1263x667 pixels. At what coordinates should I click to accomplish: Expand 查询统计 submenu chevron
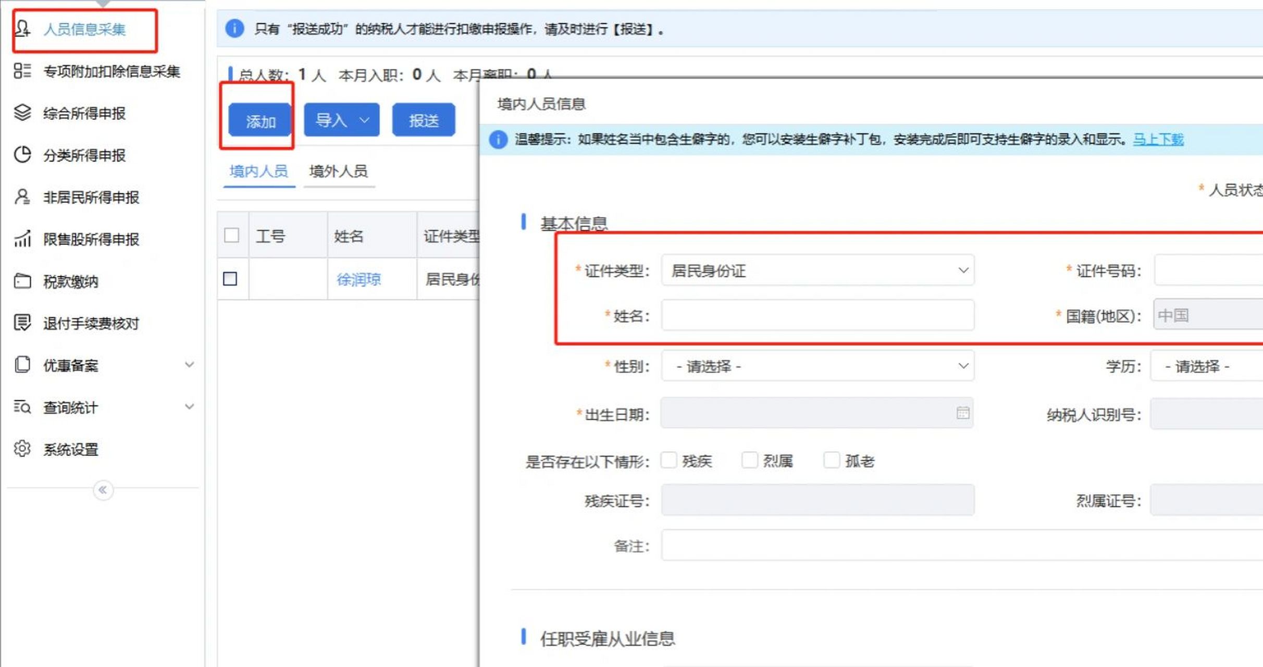click(190, 406)
